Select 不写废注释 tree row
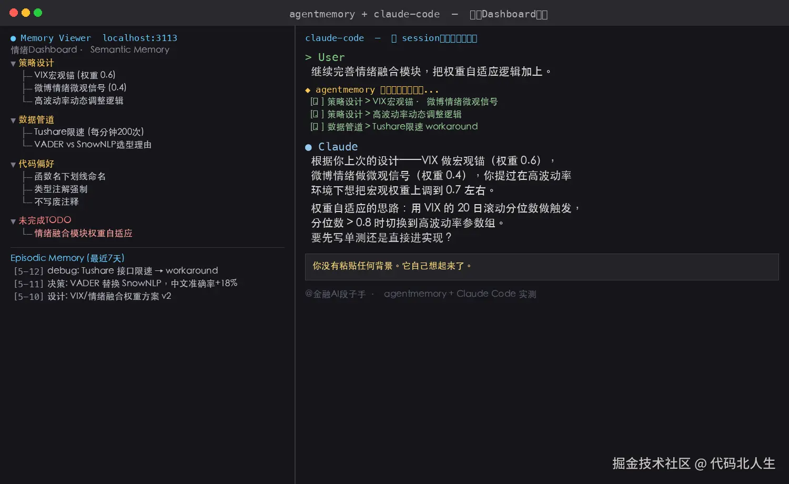 (x=56, y=201)
